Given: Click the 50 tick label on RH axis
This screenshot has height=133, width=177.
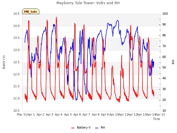Looking at the screenshot, I should pos(164,68).
